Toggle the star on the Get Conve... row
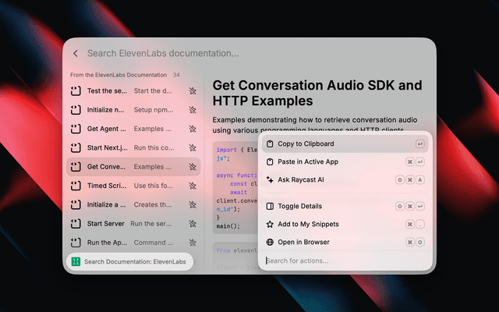Image resolution: width=499 pixels, height=312 pixels. [x=193, y=167]
